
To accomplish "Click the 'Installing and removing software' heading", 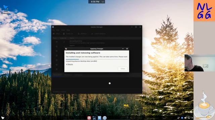I will (83, 53).
